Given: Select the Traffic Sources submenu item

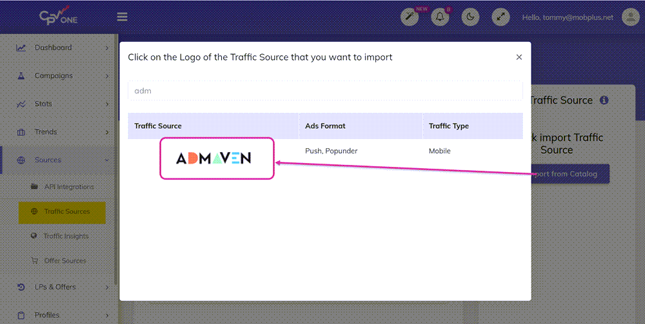Looking at the screenshot, I should pos(62,213).
